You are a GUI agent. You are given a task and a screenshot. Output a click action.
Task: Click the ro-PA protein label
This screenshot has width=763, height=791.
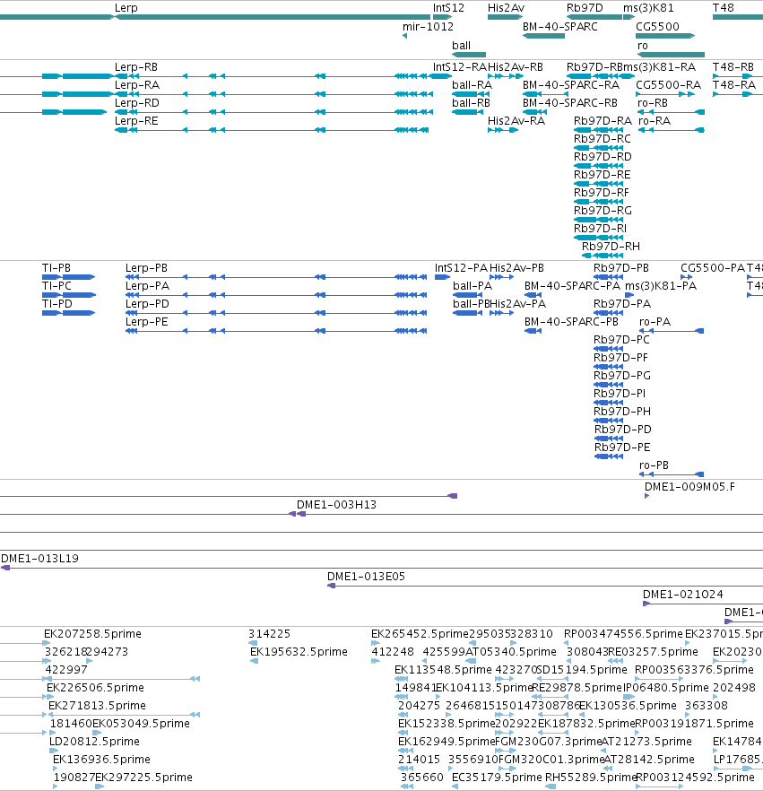(655, 322)
